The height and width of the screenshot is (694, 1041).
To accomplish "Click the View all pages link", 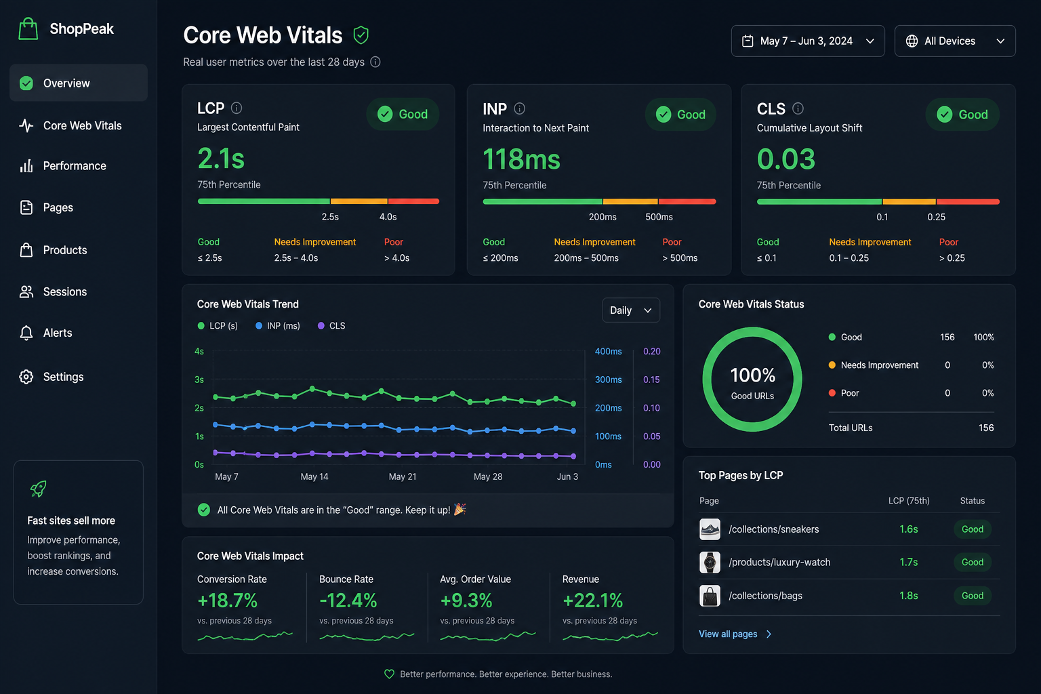I will (x=728, y=634).
